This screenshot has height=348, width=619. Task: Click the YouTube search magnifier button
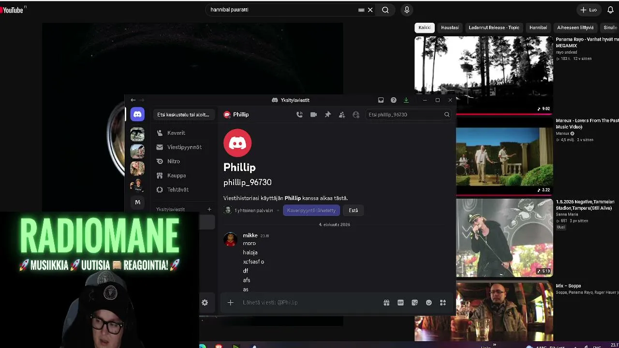[385, 10]
